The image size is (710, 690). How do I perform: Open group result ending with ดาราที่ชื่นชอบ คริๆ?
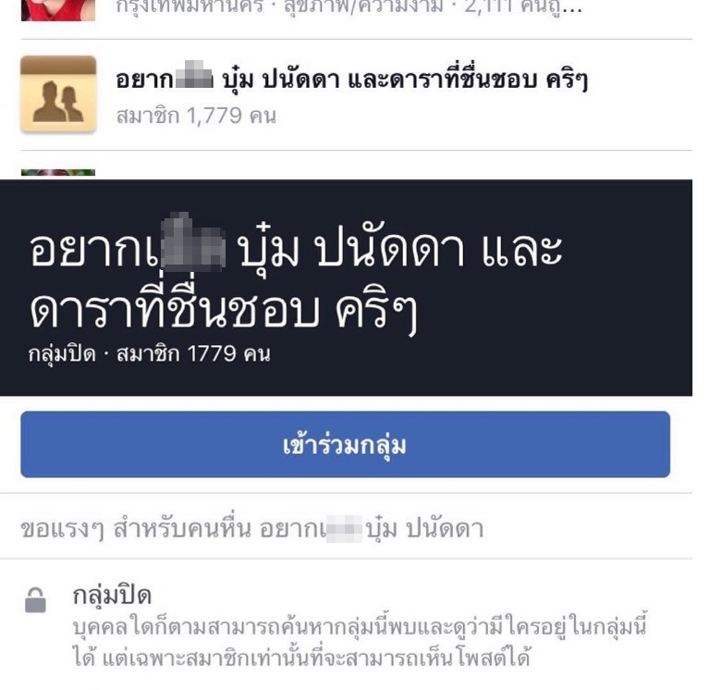pos(356,94)
